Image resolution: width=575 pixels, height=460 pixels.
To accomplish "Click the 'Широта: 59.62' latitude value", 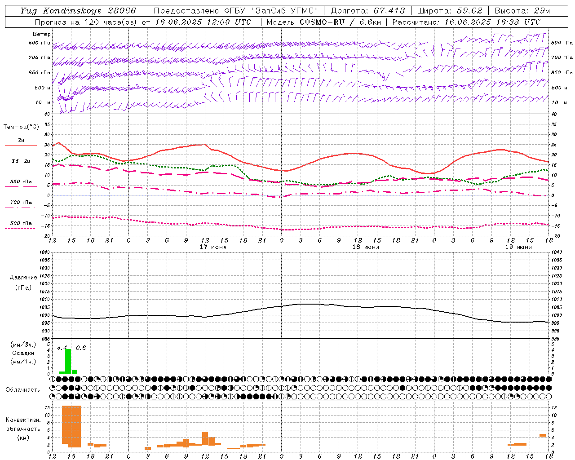I will [x=450, y=11].
